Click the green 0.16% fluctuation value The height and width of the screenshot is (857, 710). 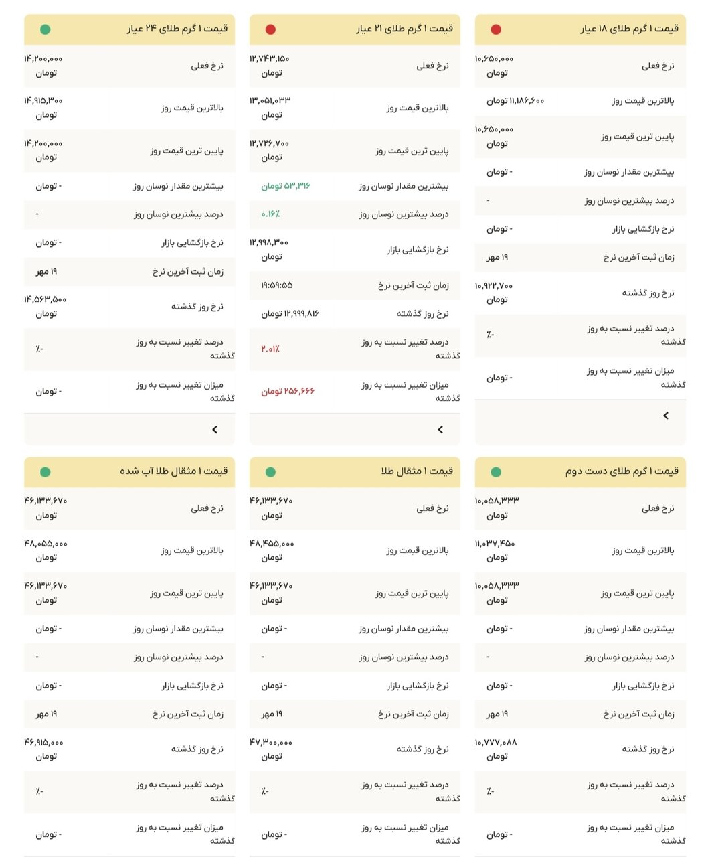click(x=270, y=214)
